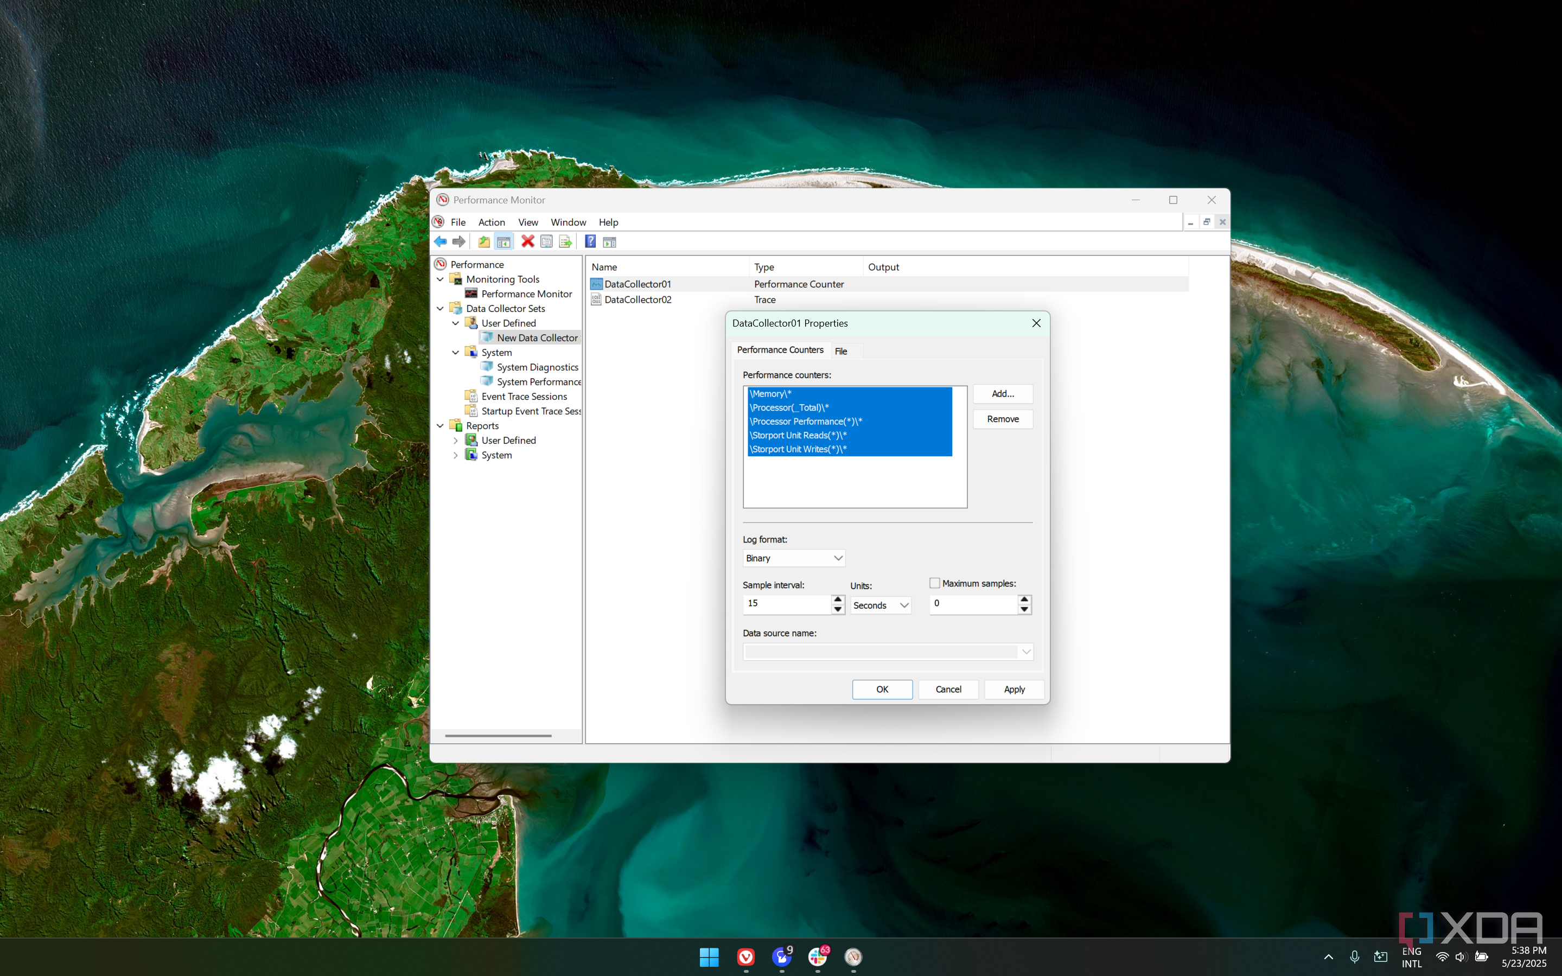Increase the Sample interval with up arrow

pos(837,599)
